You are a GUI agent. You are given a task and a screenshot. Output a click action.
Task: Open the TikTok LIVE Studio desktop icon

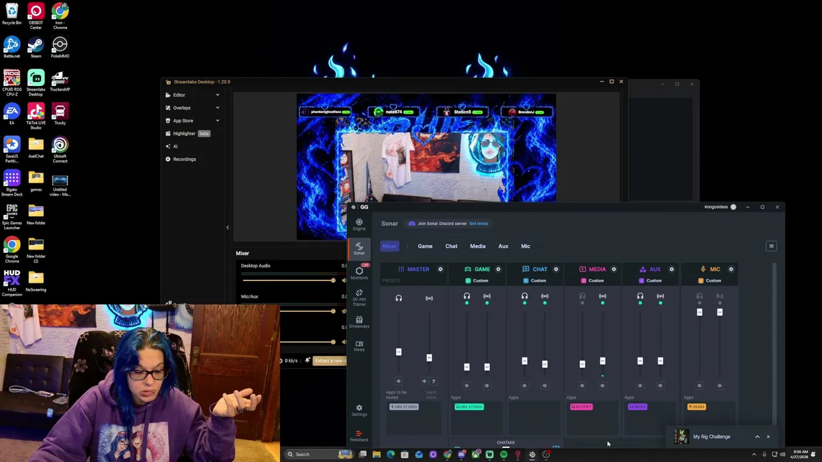tap(36, 117)
